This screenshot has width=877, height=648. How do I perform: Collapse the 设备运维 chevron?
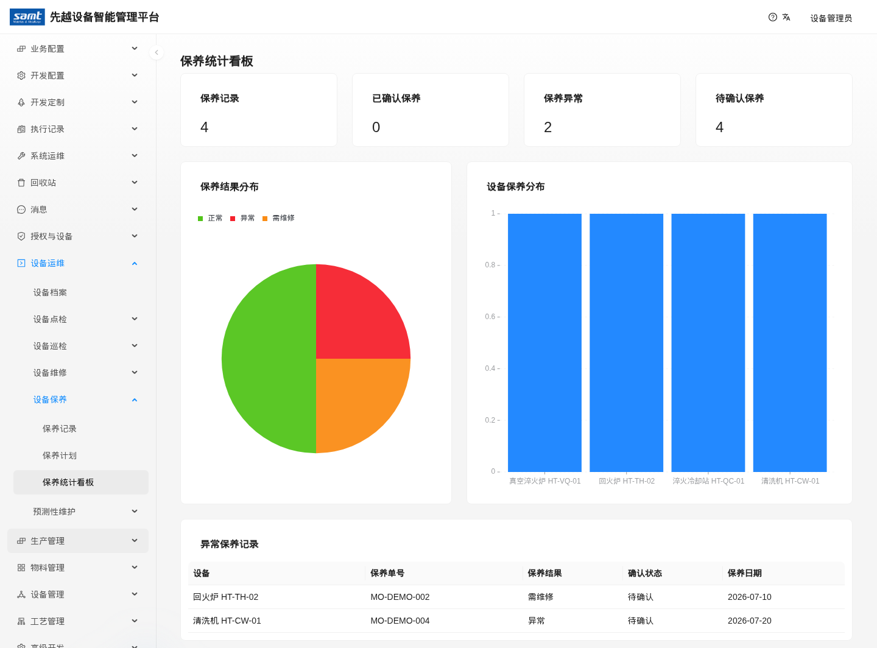coord(135,263)
